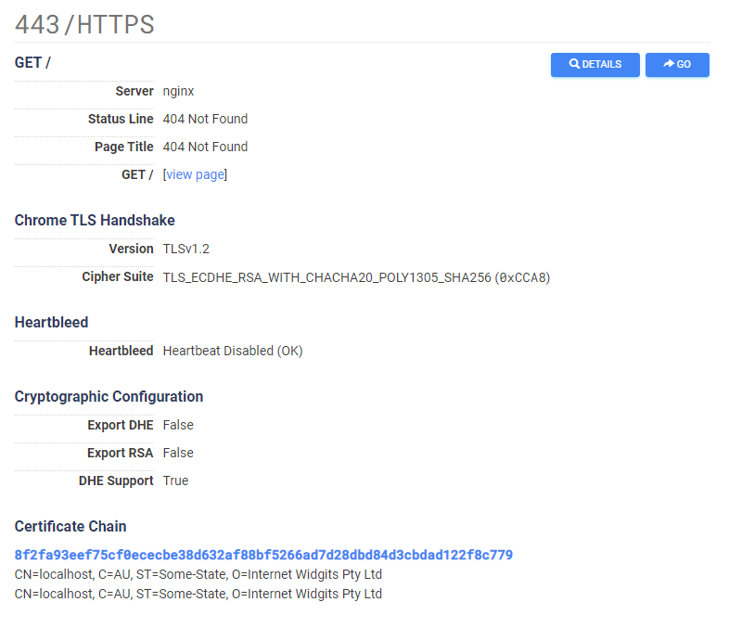The image size is (729, 628).
Task: Click the 443/HTTPS page heading
Action: point(84,25)
